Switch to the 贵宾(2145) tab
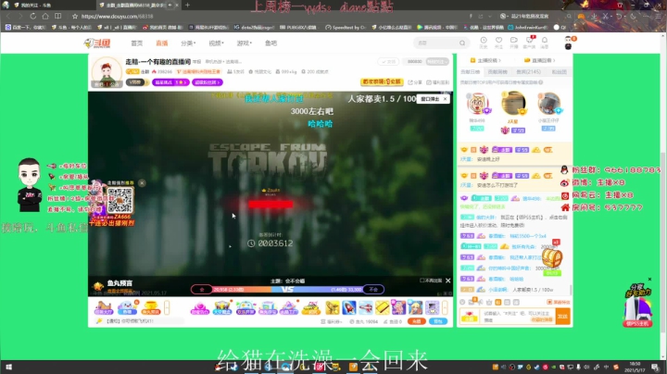This screenshot has width=667, height=374. pyautogui.click(x=528, y=72)
